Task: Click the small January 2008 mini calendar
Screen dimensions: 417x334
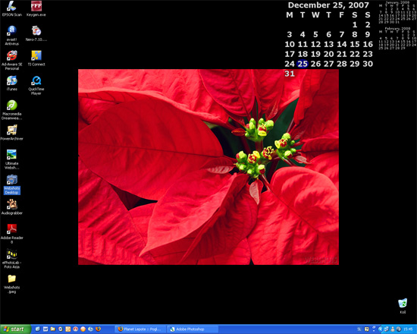Action: [397, 12]
